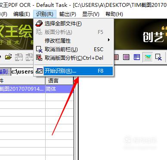This screenshot has height=160, width=167.
Task: Open the 输出(P) menu
Action: [x=68, y=14]
